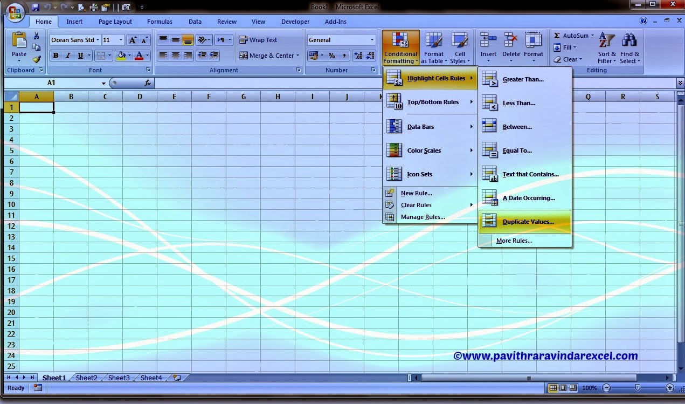The width and height of the screenshot is (685, 404).
Task: Click Insert cells icon
Action: coord(488,40)
